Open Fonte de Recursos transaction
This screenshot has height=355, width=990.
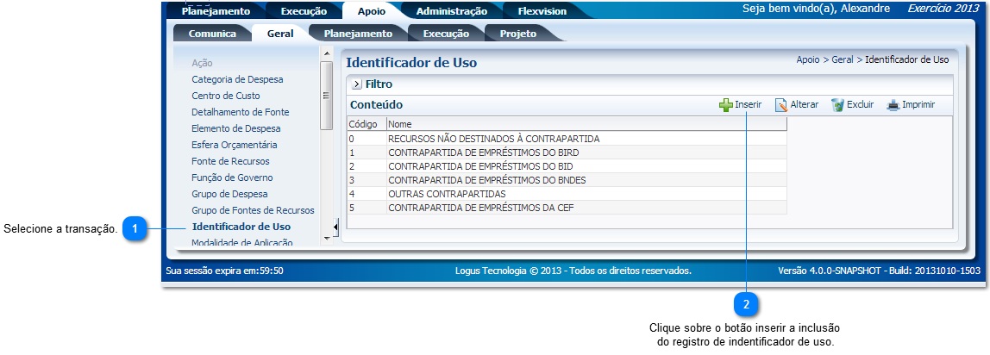(230, 161)
